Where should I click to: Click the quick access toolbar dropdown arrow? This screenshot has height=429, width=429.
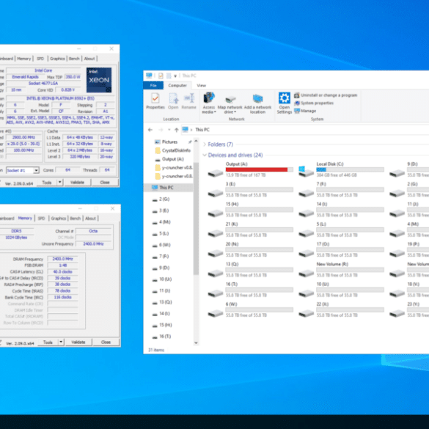point(175,76)
